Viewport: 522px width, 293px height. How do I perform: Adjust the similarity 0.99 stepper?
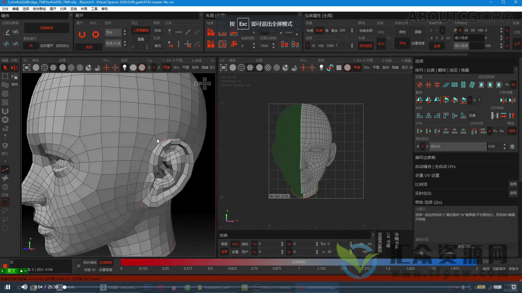[x=505, y=146]
